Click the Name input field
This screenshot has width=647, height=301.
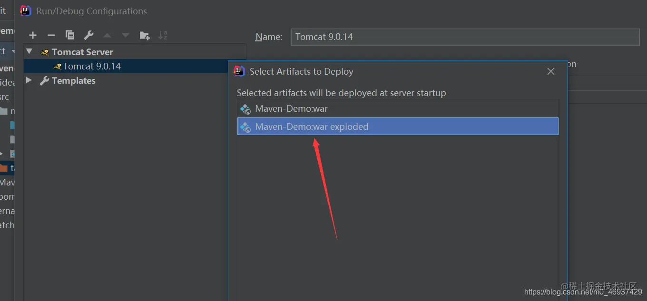click(x=465, y=37)
